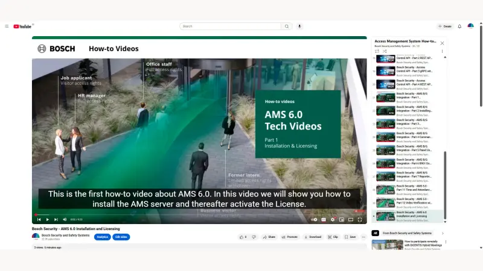
Task: Create a Clip of the video
Action: (333, 237)
